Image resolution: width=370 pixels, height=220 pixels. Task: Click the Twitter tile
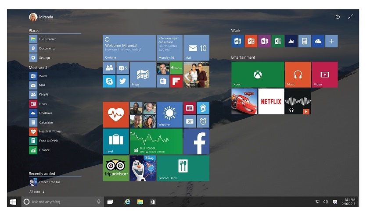122,81
